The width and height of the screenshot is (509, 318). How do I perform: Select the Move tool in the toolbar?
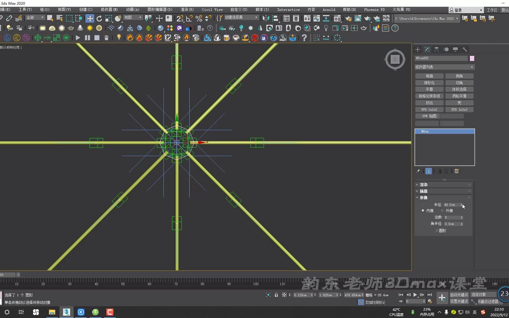[90, 18]
